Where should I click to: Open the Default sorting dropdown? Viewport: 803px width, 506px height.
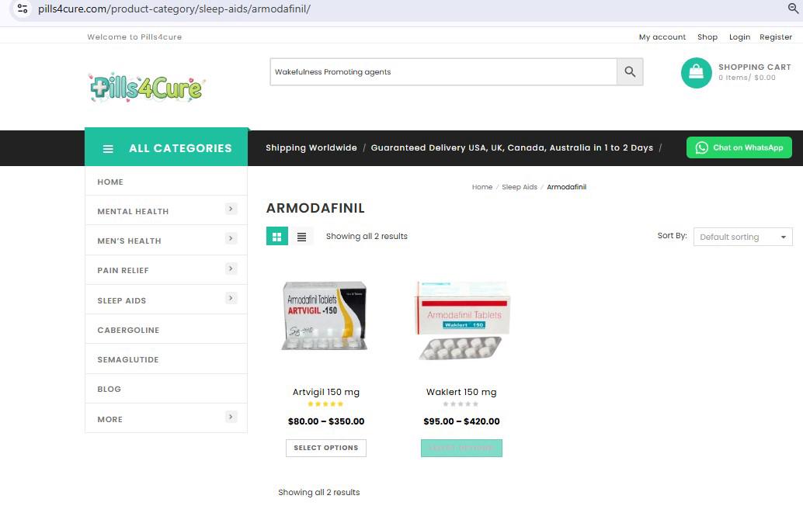pos(743,237)
